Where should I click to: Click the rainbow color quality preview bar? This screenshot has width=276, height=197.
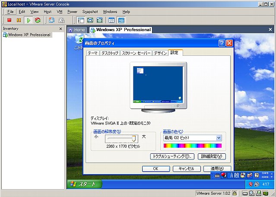pyautogui.click(x=192, y=146)
